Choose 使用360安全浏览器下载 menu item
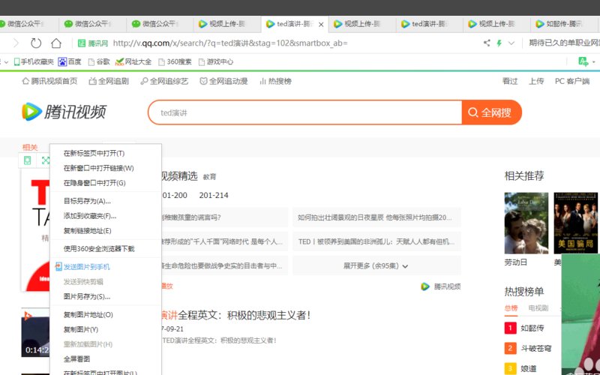This screenshot has width=600, height=375. click(x=106, y=249)
